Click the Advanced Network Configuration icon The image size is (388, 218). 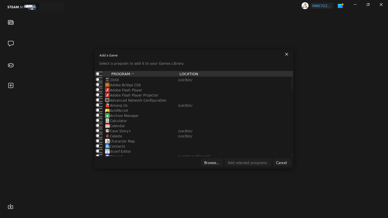(107, 100)
